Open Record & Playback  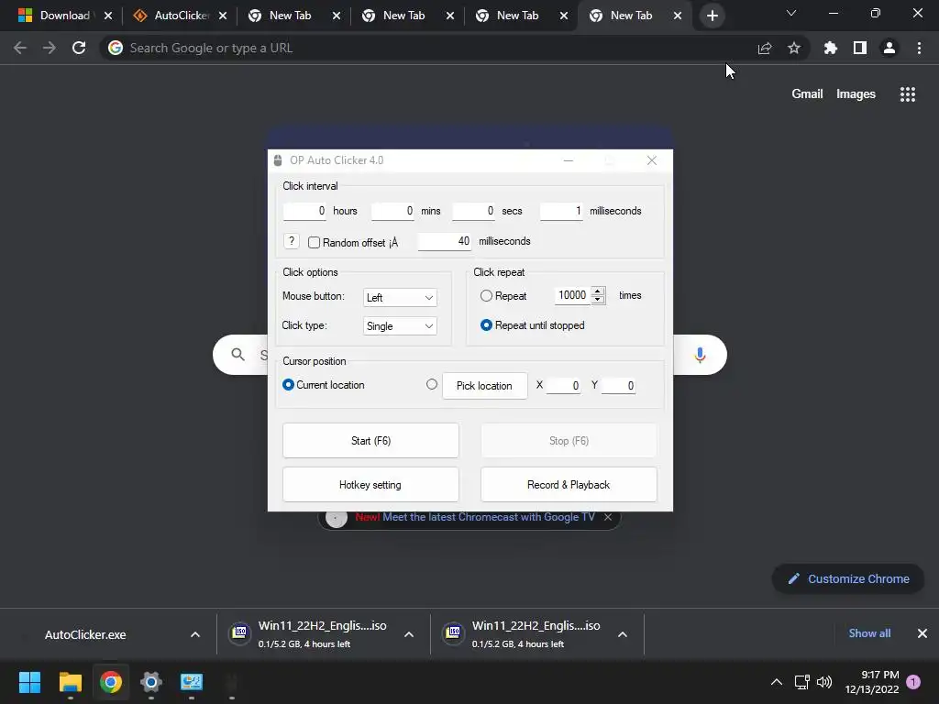coord(569,485)
